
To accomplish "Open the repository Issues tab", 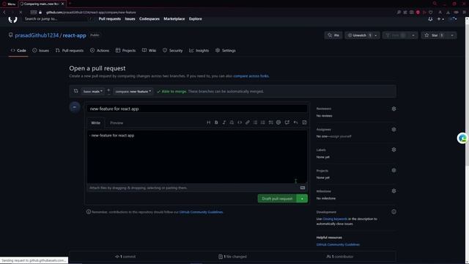I will (41, 51).
